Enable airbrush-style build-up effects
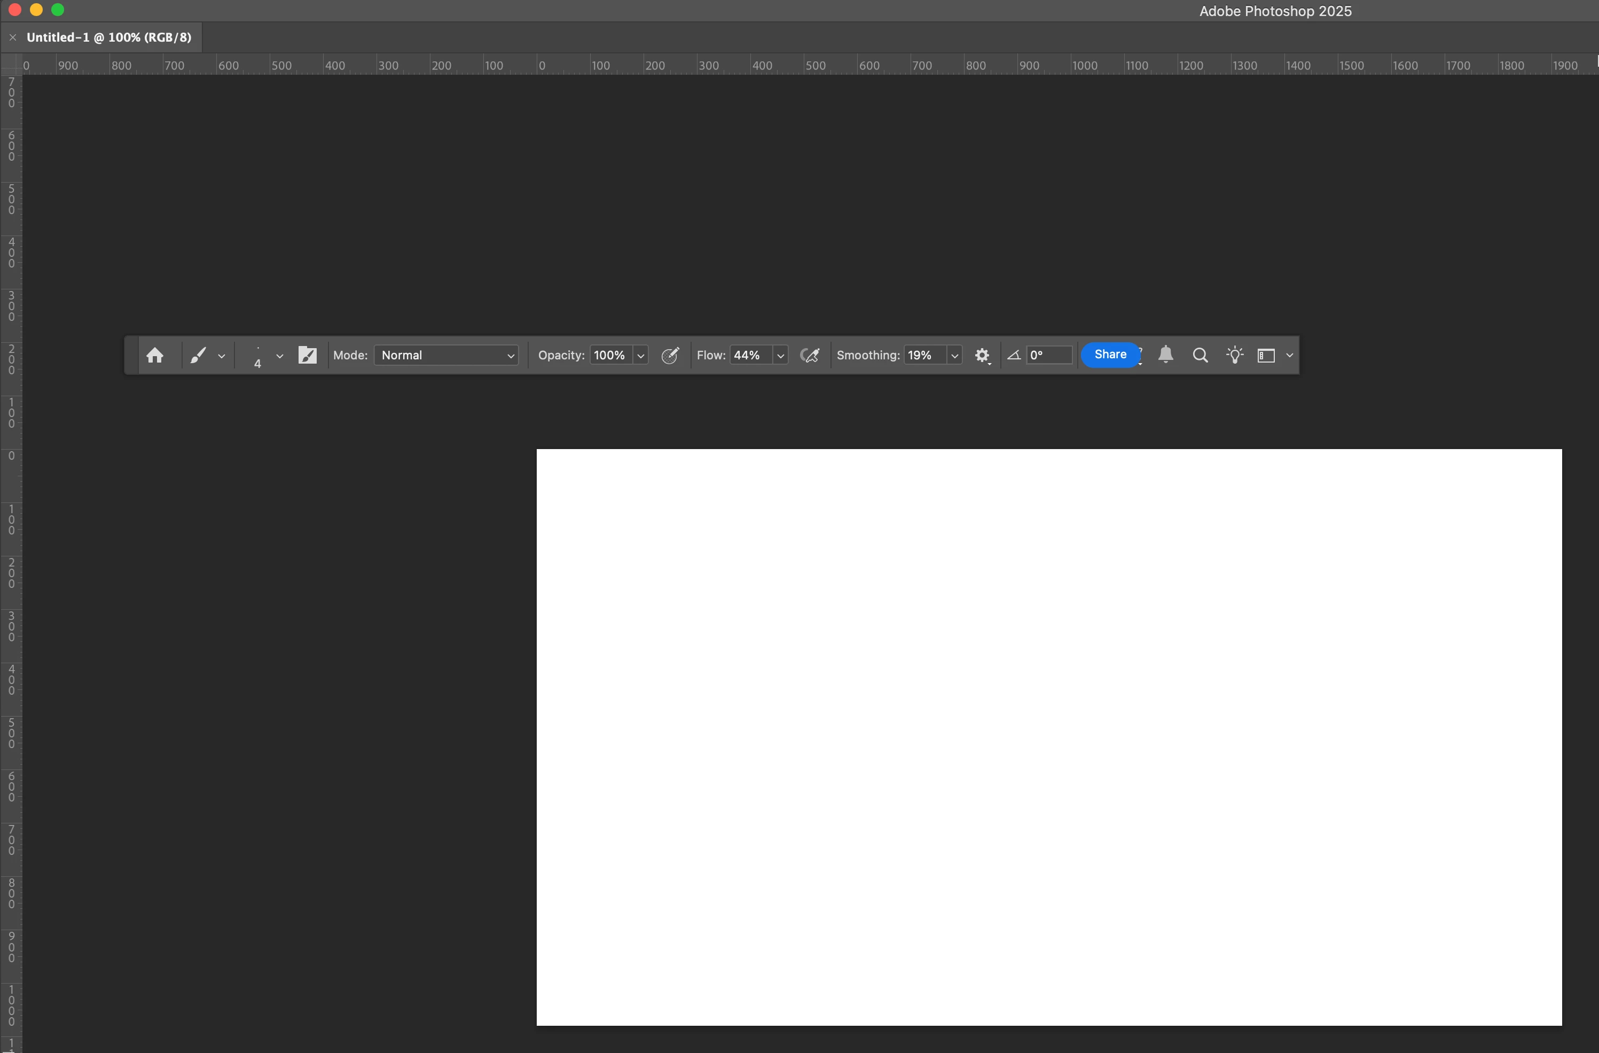The width and height of the screenshot is (1599, 1053). coord(810,355)
